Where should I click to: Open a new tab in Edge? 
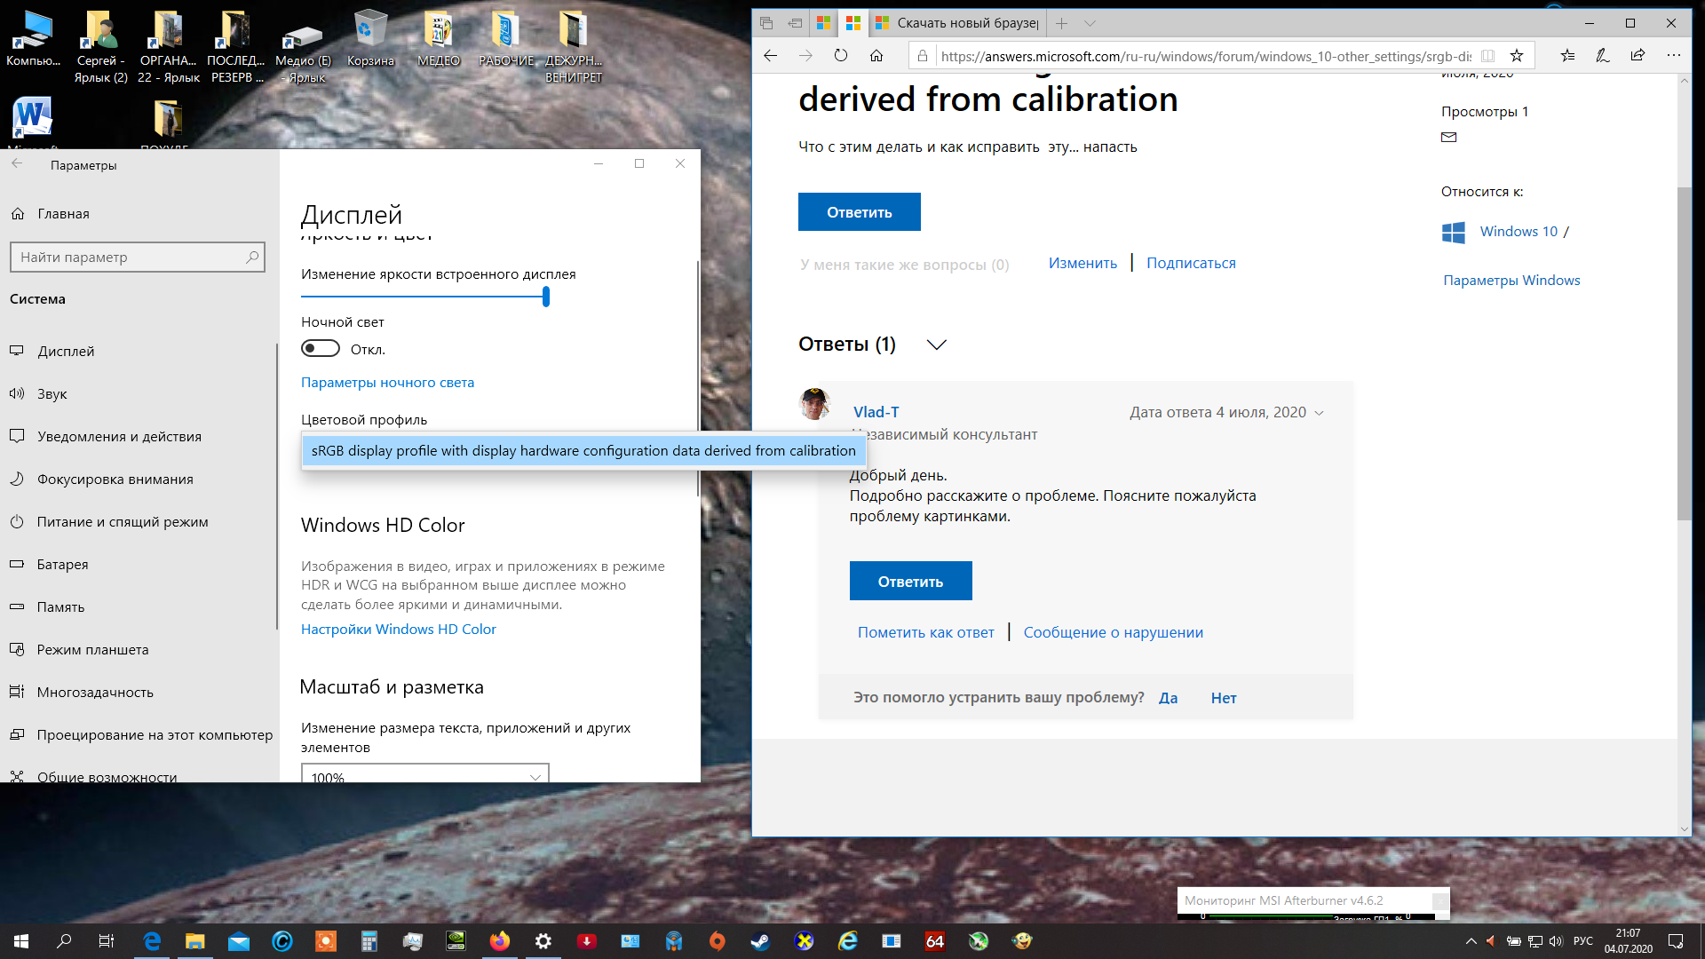point(1061,23)
